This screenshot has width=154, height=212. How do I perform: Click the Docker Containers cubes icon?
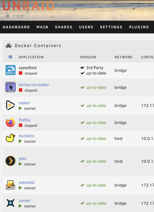point(9,46)
